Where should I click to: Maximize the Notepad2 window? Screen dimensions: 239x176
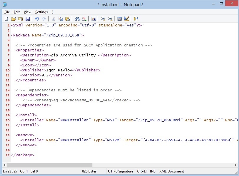point(221,3)
